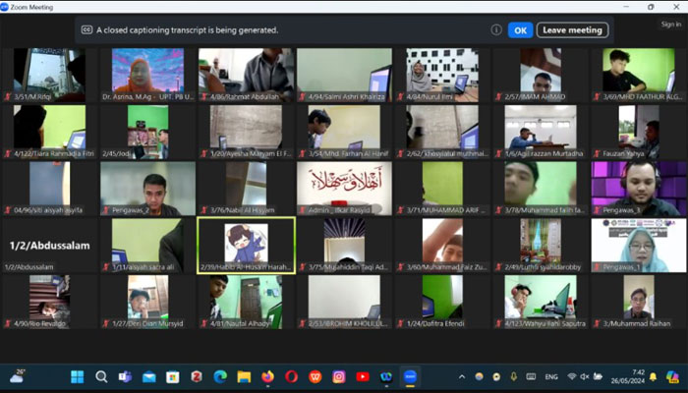Open Instagram from the taskbar
The height and width of the screenshot is (393, 688).
pyautogui.click(x=339, y=376)
